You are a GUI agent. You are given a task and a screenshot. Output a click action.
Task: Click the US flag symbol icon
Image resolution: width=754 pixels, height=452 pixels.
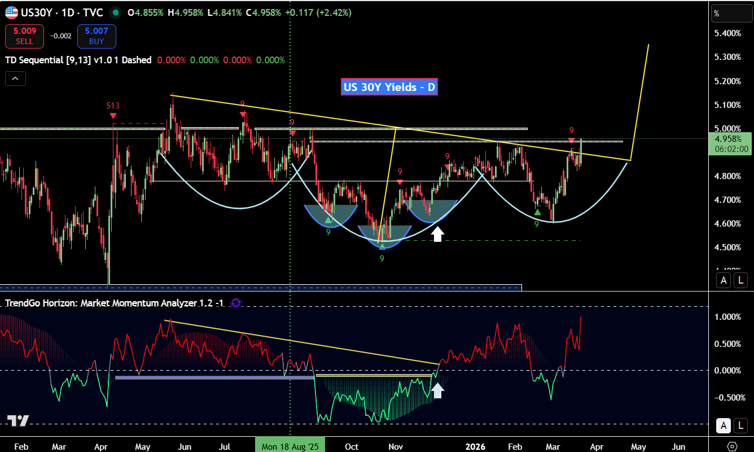pyautogui.click(x=11, y=12)
